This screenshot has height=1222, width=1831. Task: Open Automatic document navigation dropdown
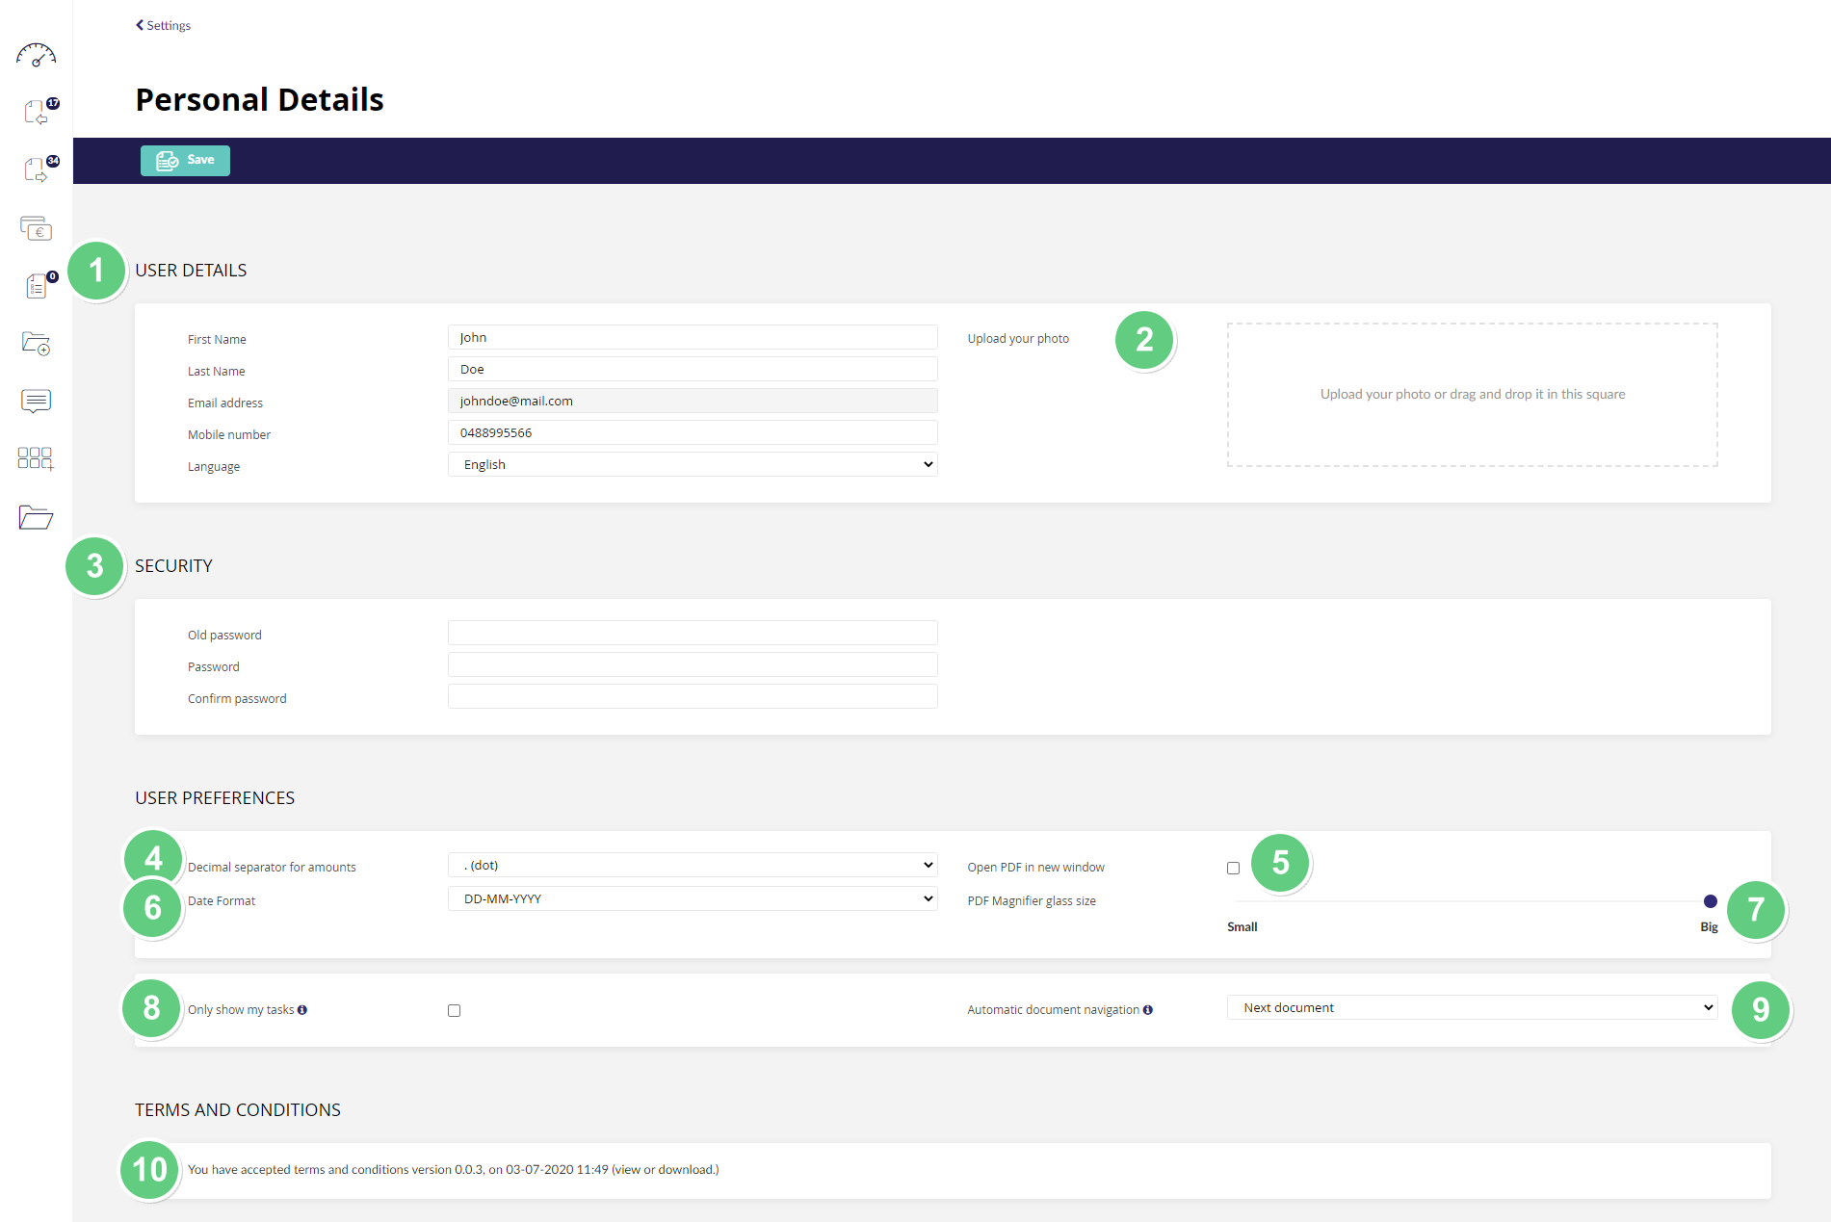pos(1472,1007)
